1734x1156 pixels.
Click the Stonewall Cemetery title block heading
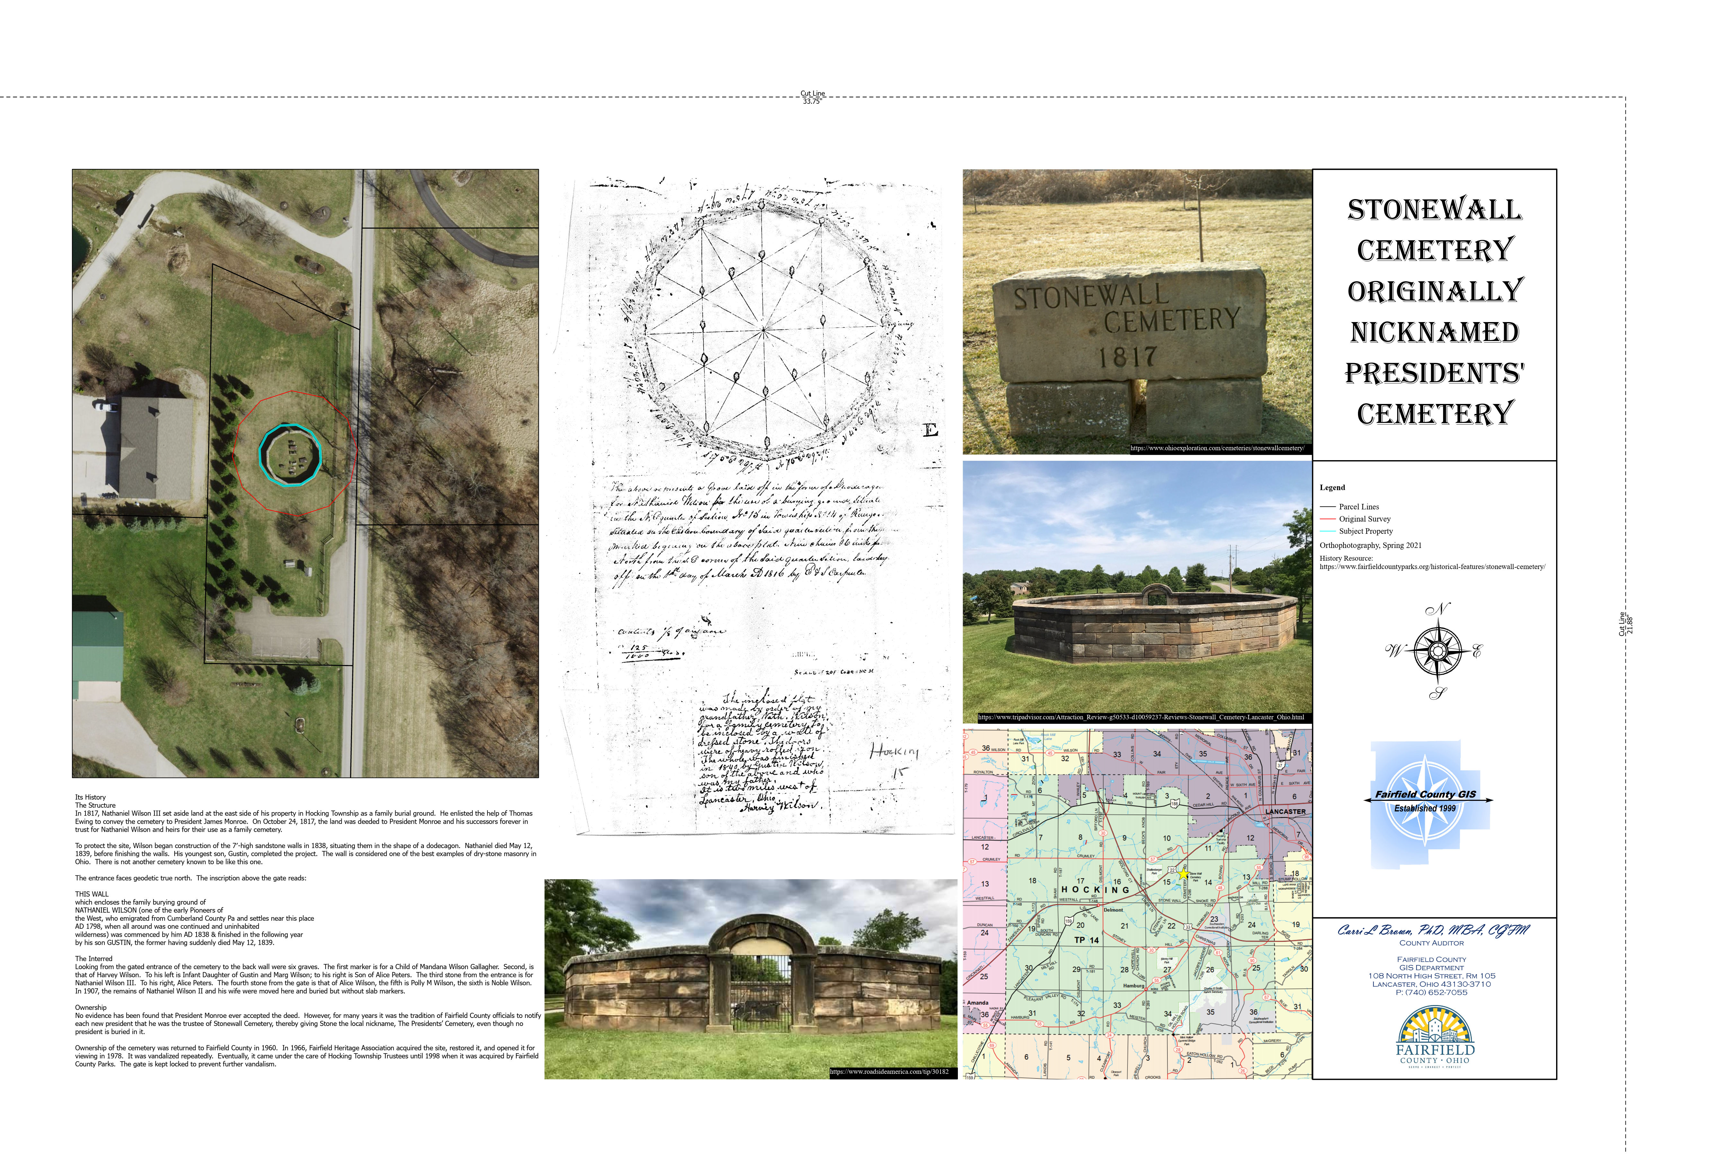coord(1435,311)
